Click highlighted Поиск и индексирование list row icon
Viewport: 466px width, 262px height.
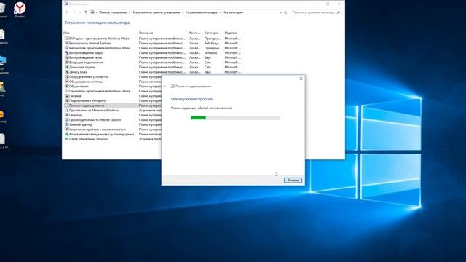coord(66,106)
